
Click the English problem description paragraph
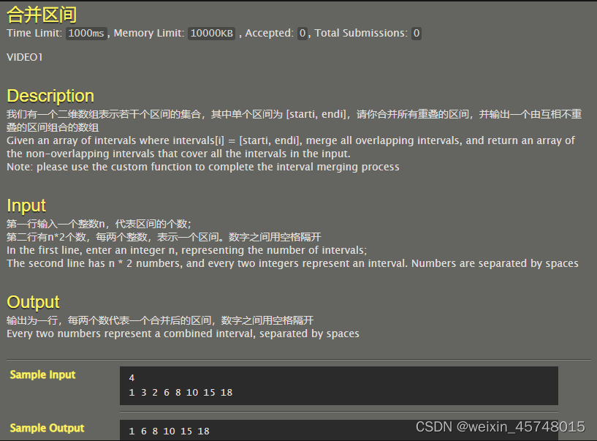[x=292, y=146]
